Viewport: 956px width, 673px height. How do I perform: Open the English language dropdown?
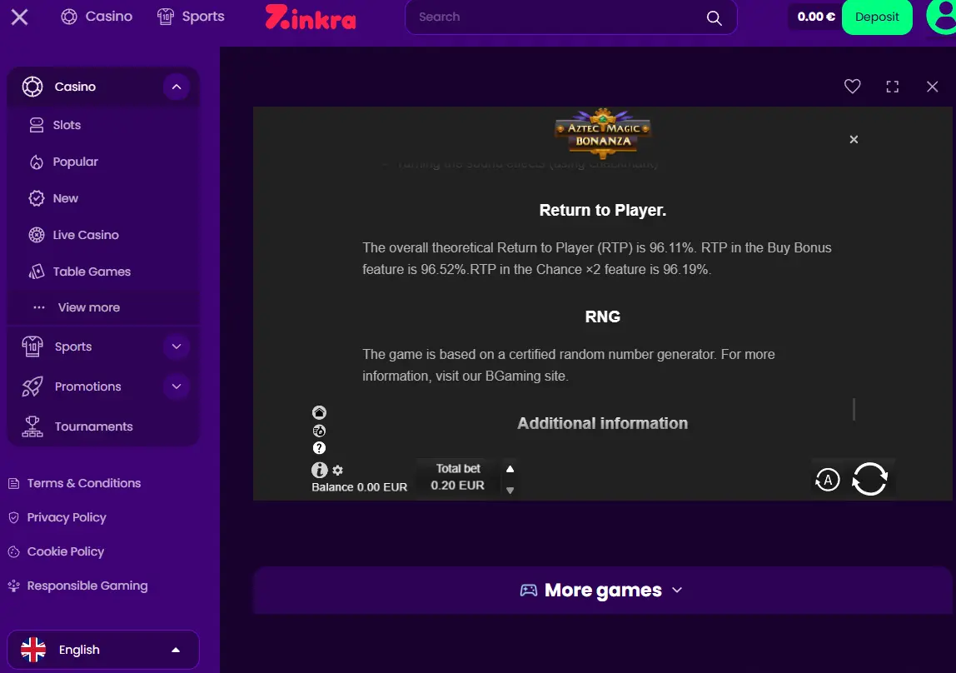[103, 650]
